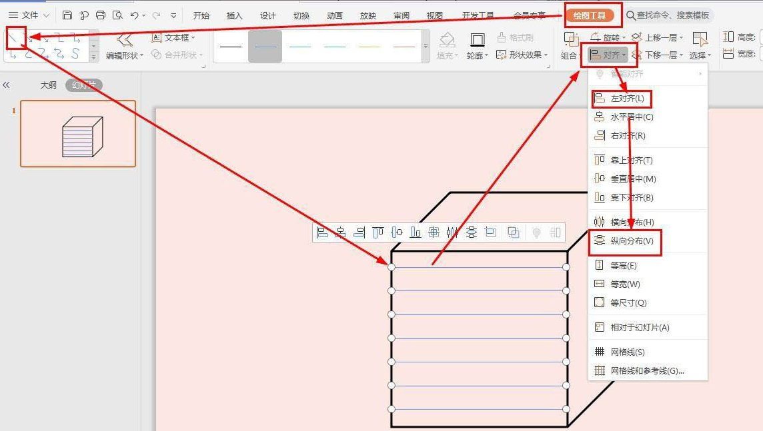Open Print Preview icon
Viewport: 763px width, 431px height.
tap(117, 15)
